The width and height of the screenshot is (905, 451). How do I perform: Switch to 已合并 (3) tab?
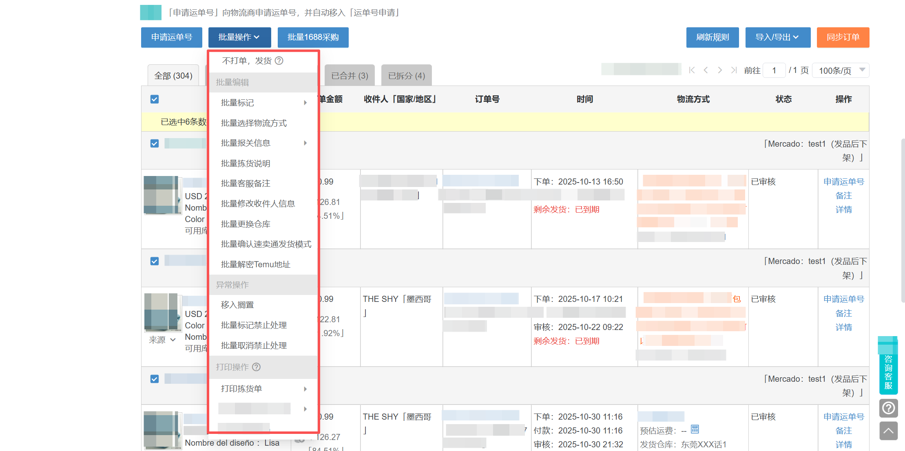point(350,76)
